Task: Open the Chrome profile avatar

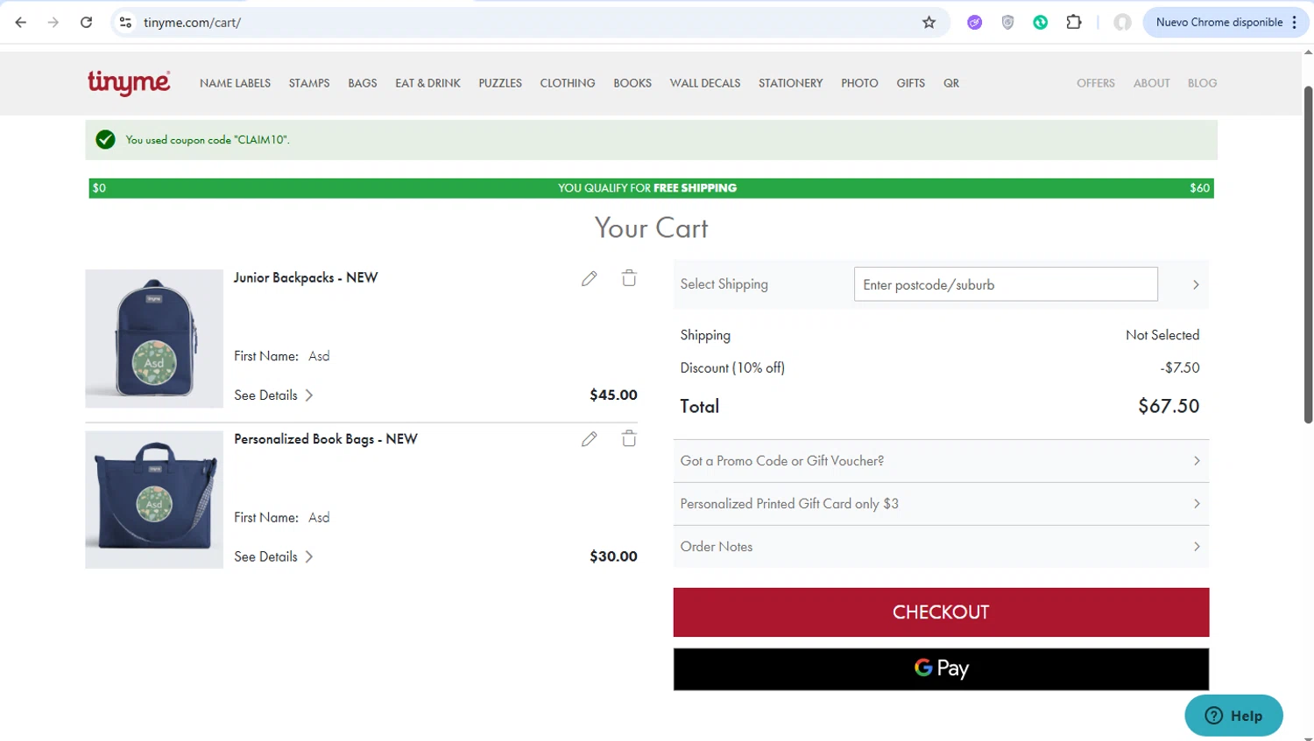Action: [x=1122, y=23]
